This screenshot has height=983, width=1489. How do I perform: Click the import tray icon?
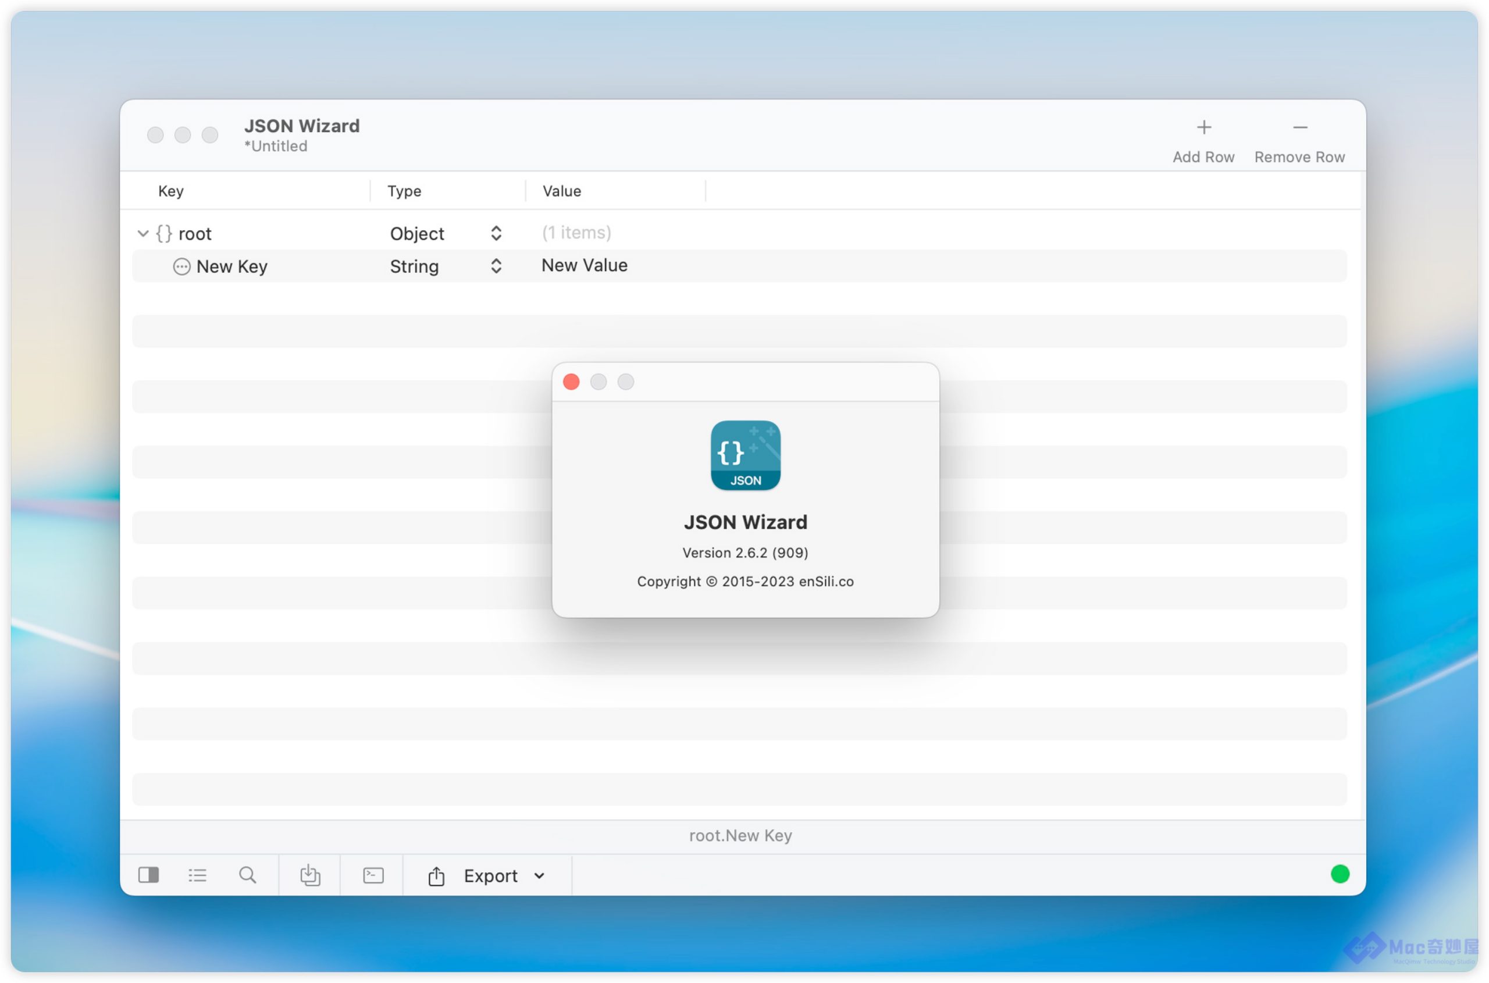pos(309,875)
